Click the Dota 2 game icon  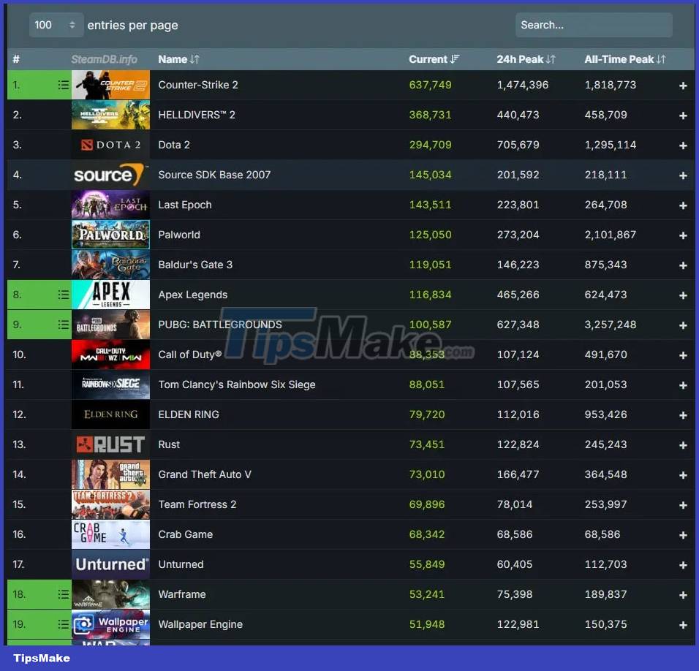110,145
